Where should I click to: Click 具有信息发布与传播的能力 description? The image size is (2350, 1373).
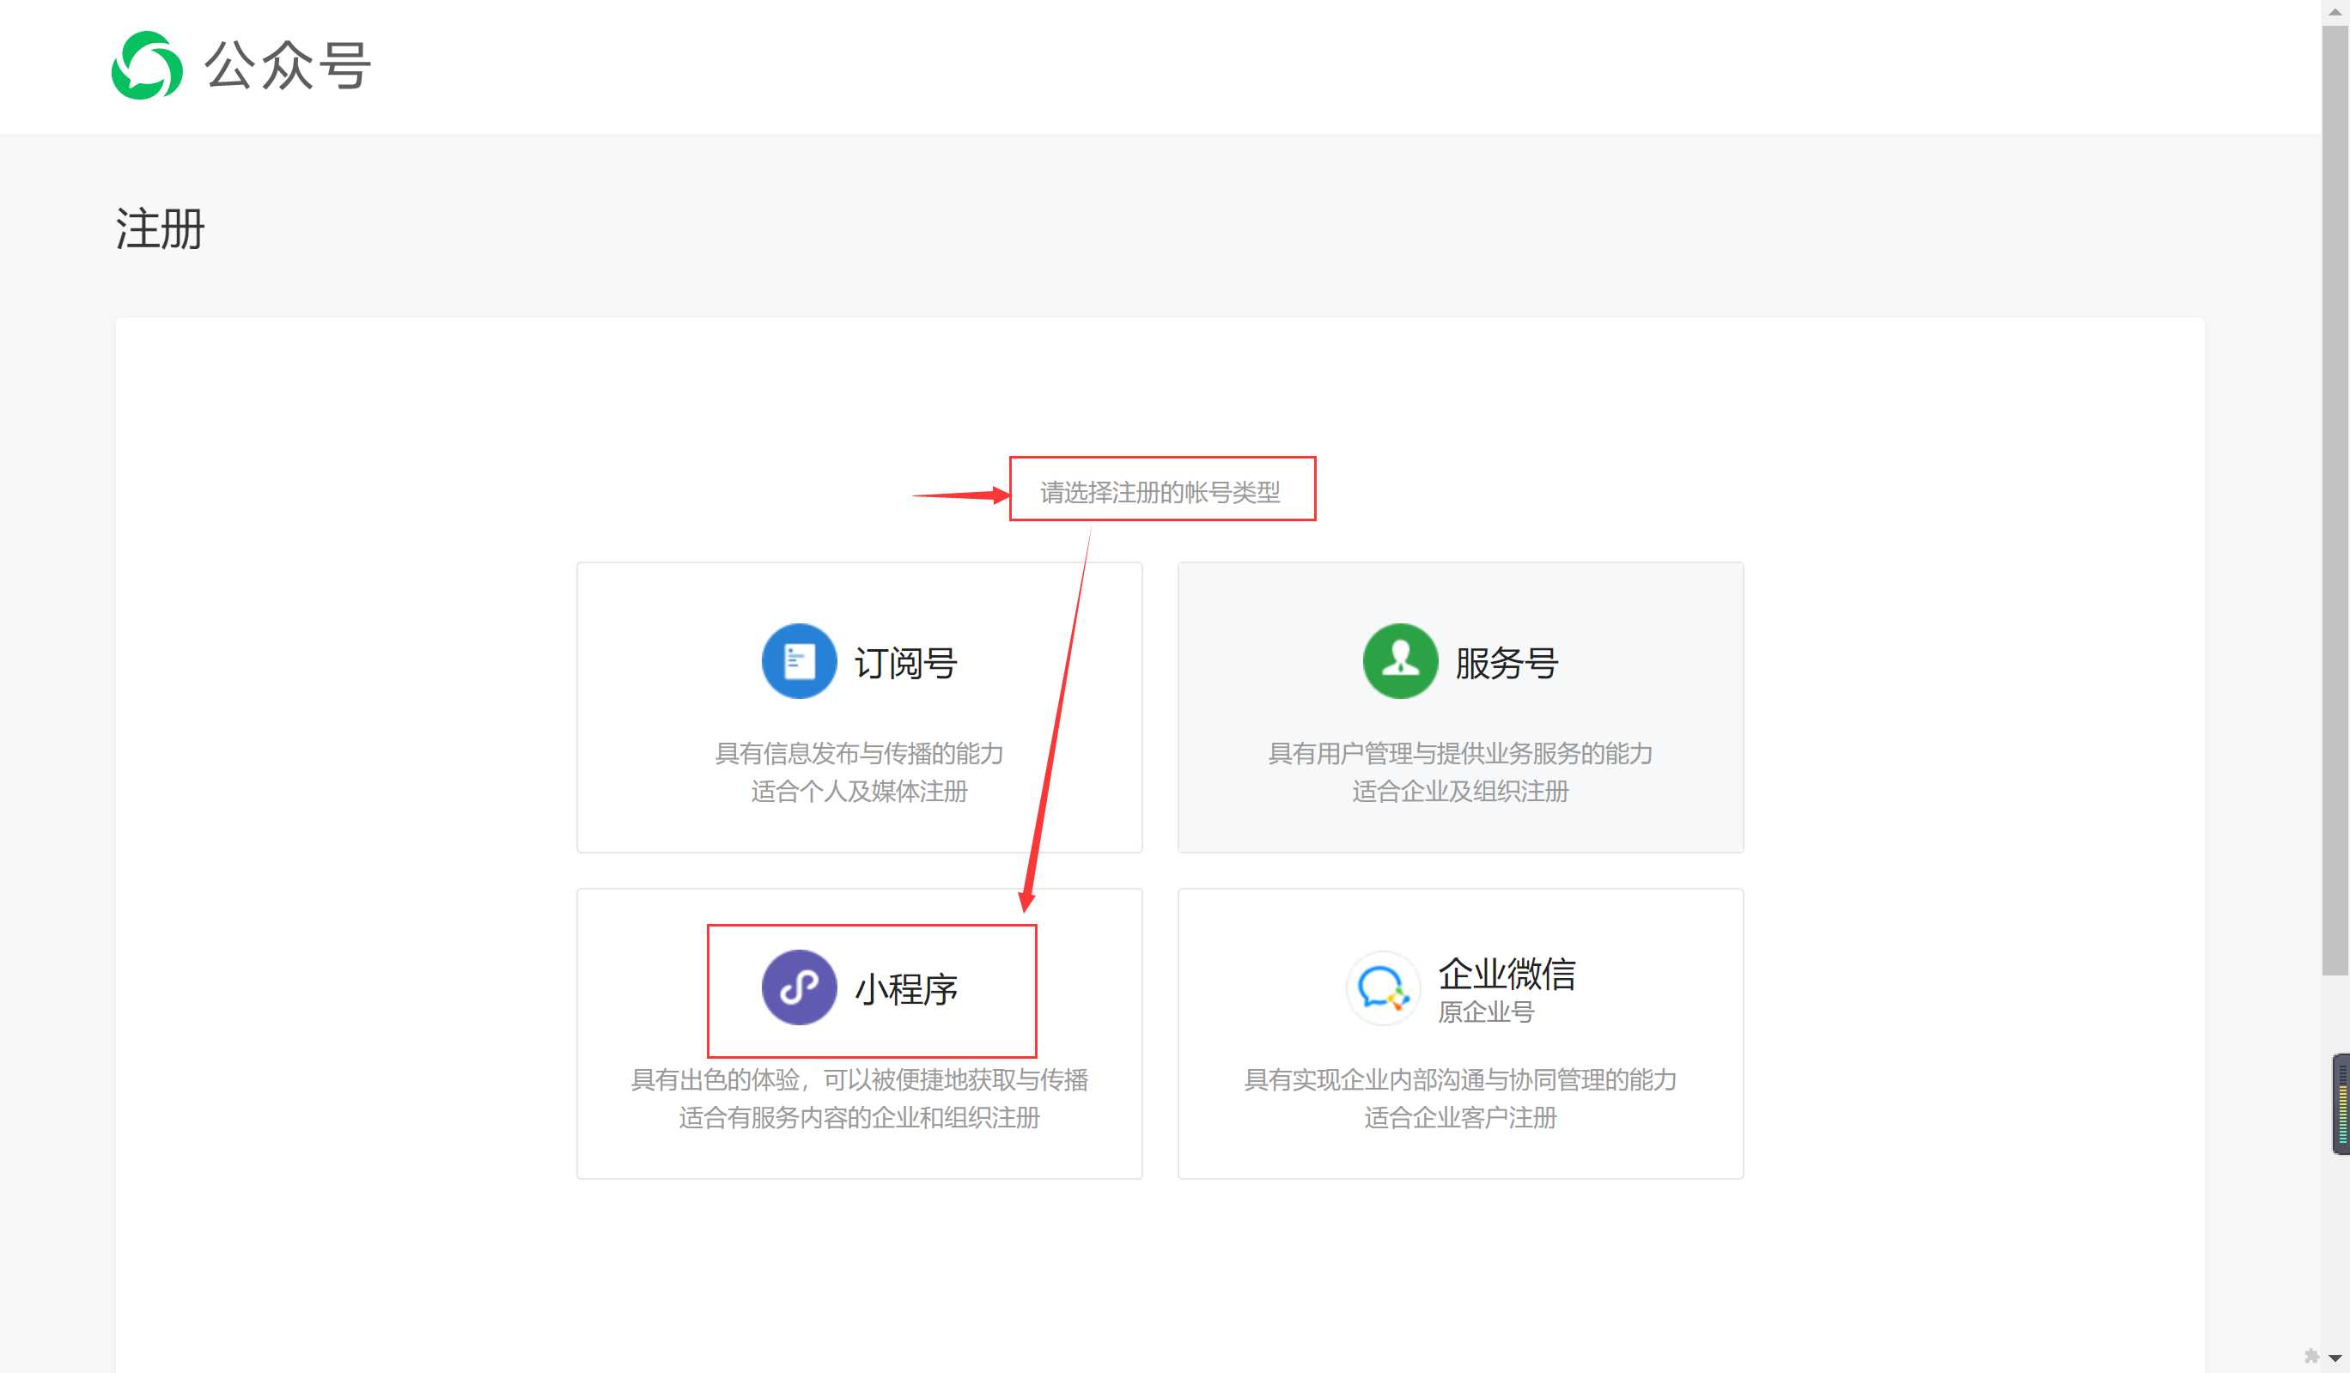tap(859, 753)
